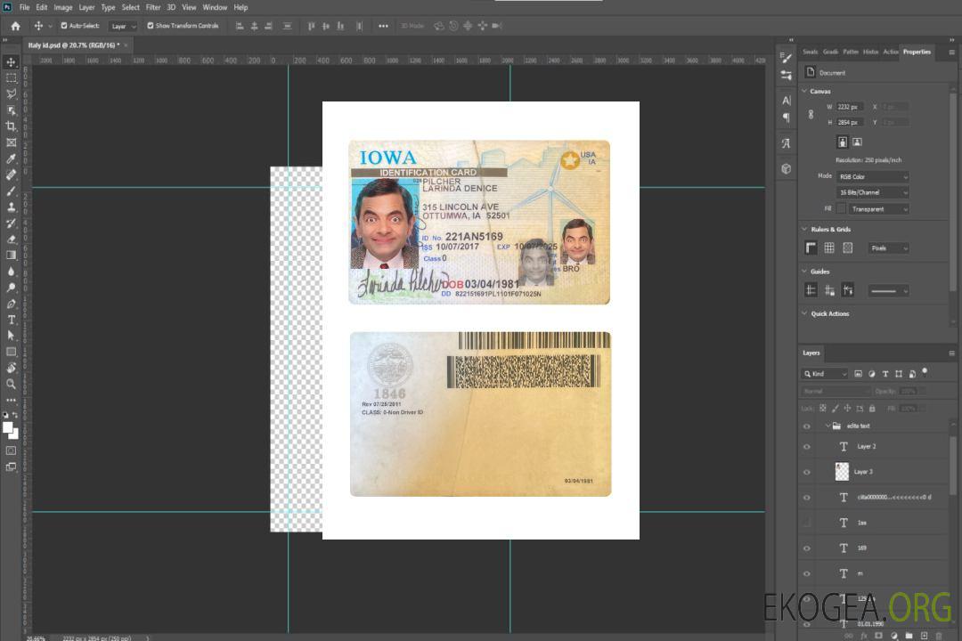Toggle Show Transform Controls checkbox
962x641 pixels.
(151, 26)
